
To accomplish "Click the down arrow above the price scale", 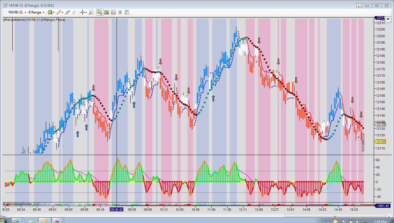I will click(388, 20).
